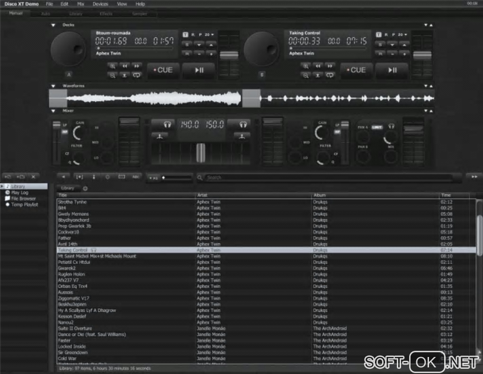Open the File menu
483x374 pixels.
pos(49,4)
